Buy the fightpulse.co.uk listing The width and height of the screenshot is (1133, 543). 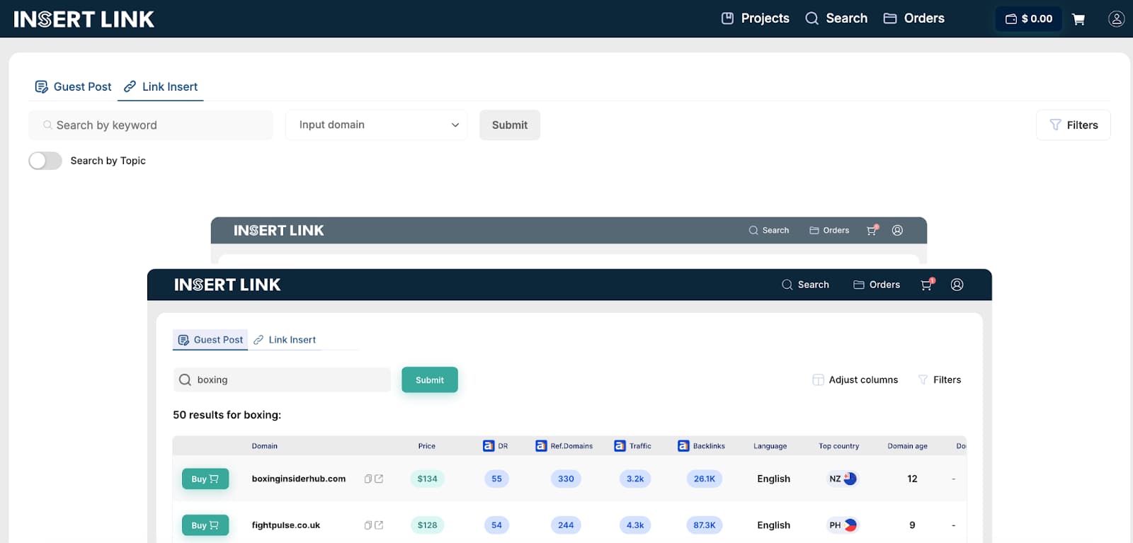205,525
